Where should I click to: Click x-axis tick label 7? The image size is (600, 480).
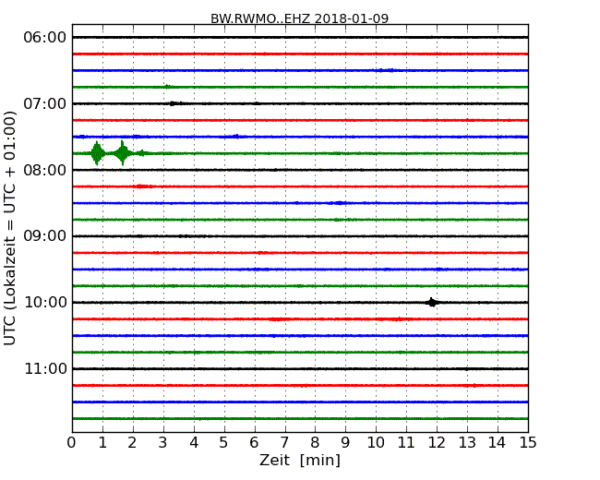[x=284, y=443]
